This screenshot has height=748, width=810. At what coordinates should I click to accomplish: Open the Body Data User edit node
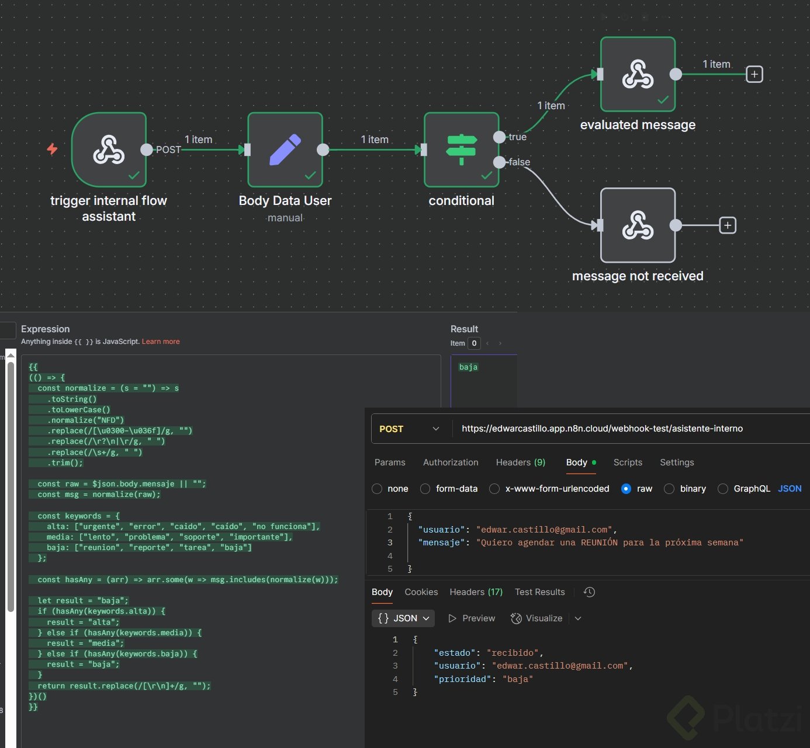285,149
